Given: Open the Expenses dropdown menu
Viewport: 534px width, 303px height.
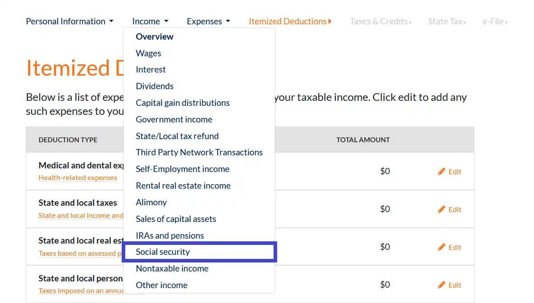Looking at the screenshot, I should coord(208,21).
